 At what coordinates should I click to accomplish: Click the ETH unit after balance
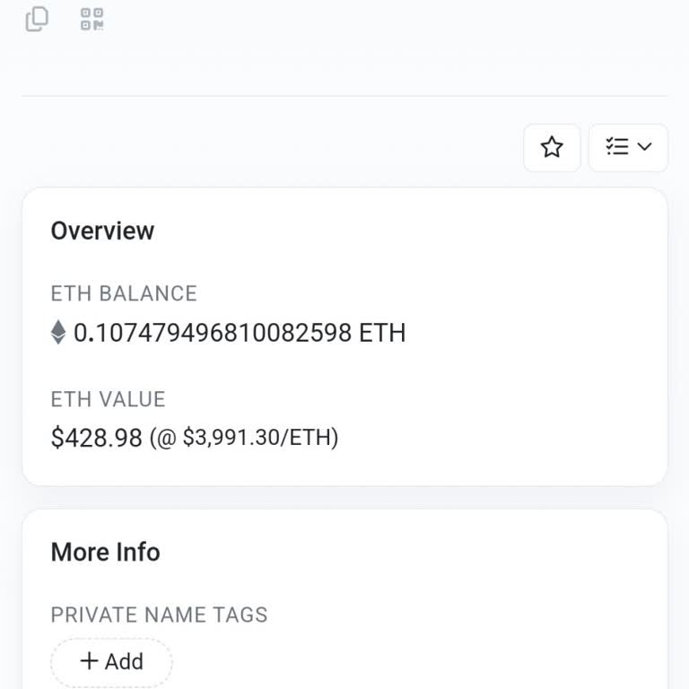pos(382,333)
